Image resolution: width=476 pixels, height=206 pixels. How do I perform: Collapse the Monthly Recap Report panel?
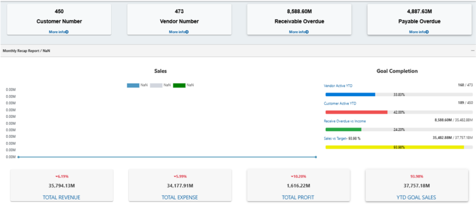coord(473,51)
